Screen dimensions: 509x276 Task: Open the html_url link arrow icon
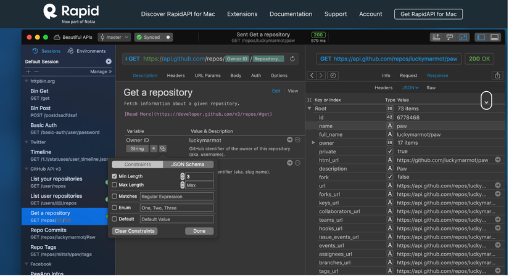coord(498,160)
